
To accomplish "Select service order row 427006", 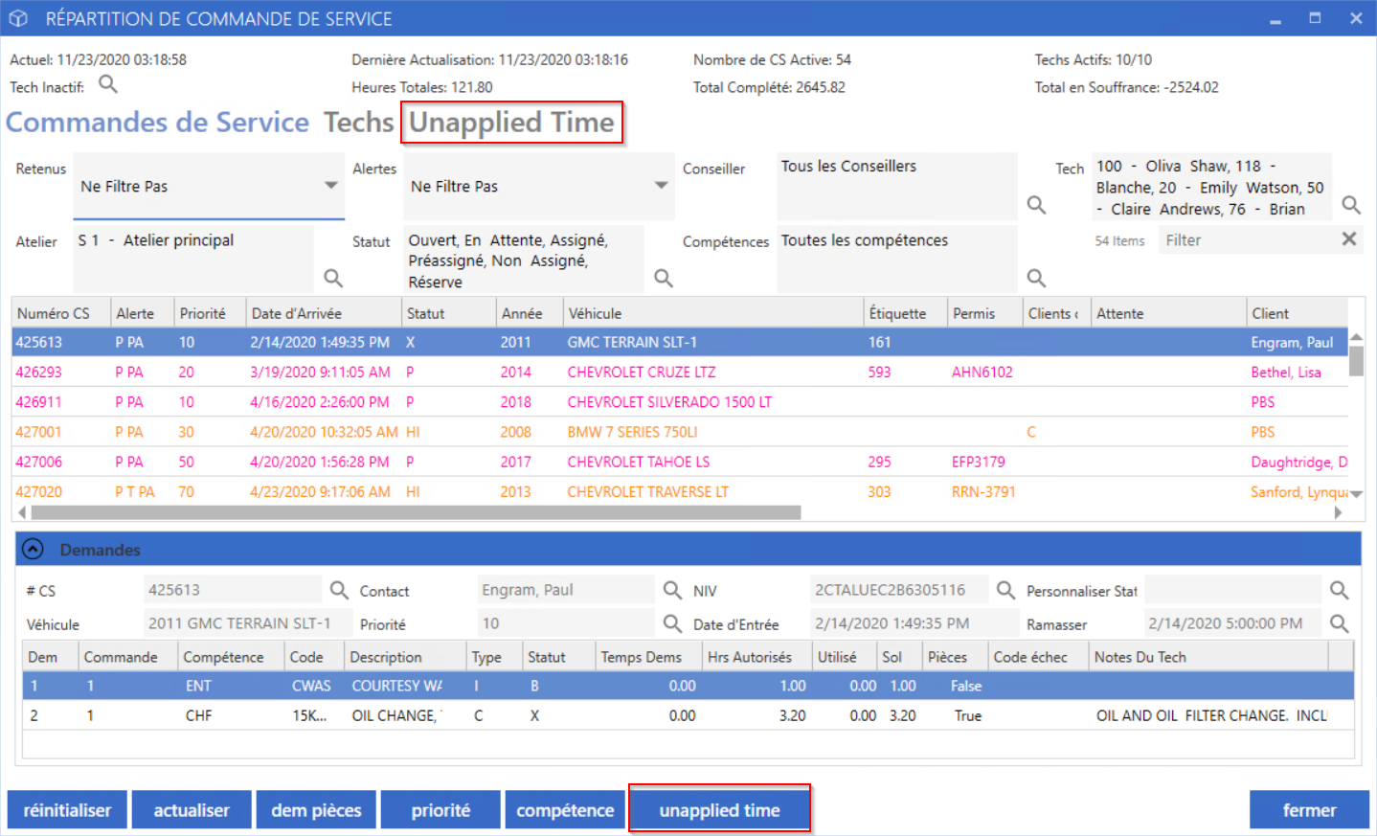I will click(680, 462).
